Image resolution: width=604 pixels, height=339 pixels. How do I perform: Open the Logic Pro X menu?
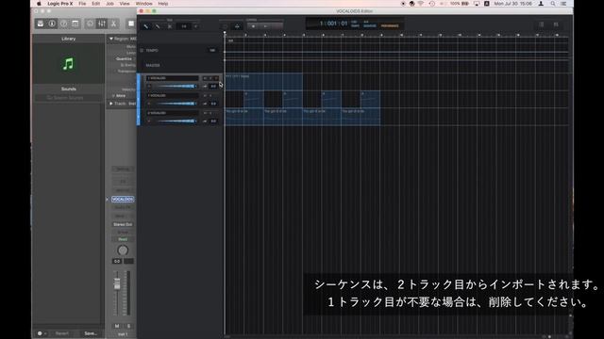click(x=60, y=4)
